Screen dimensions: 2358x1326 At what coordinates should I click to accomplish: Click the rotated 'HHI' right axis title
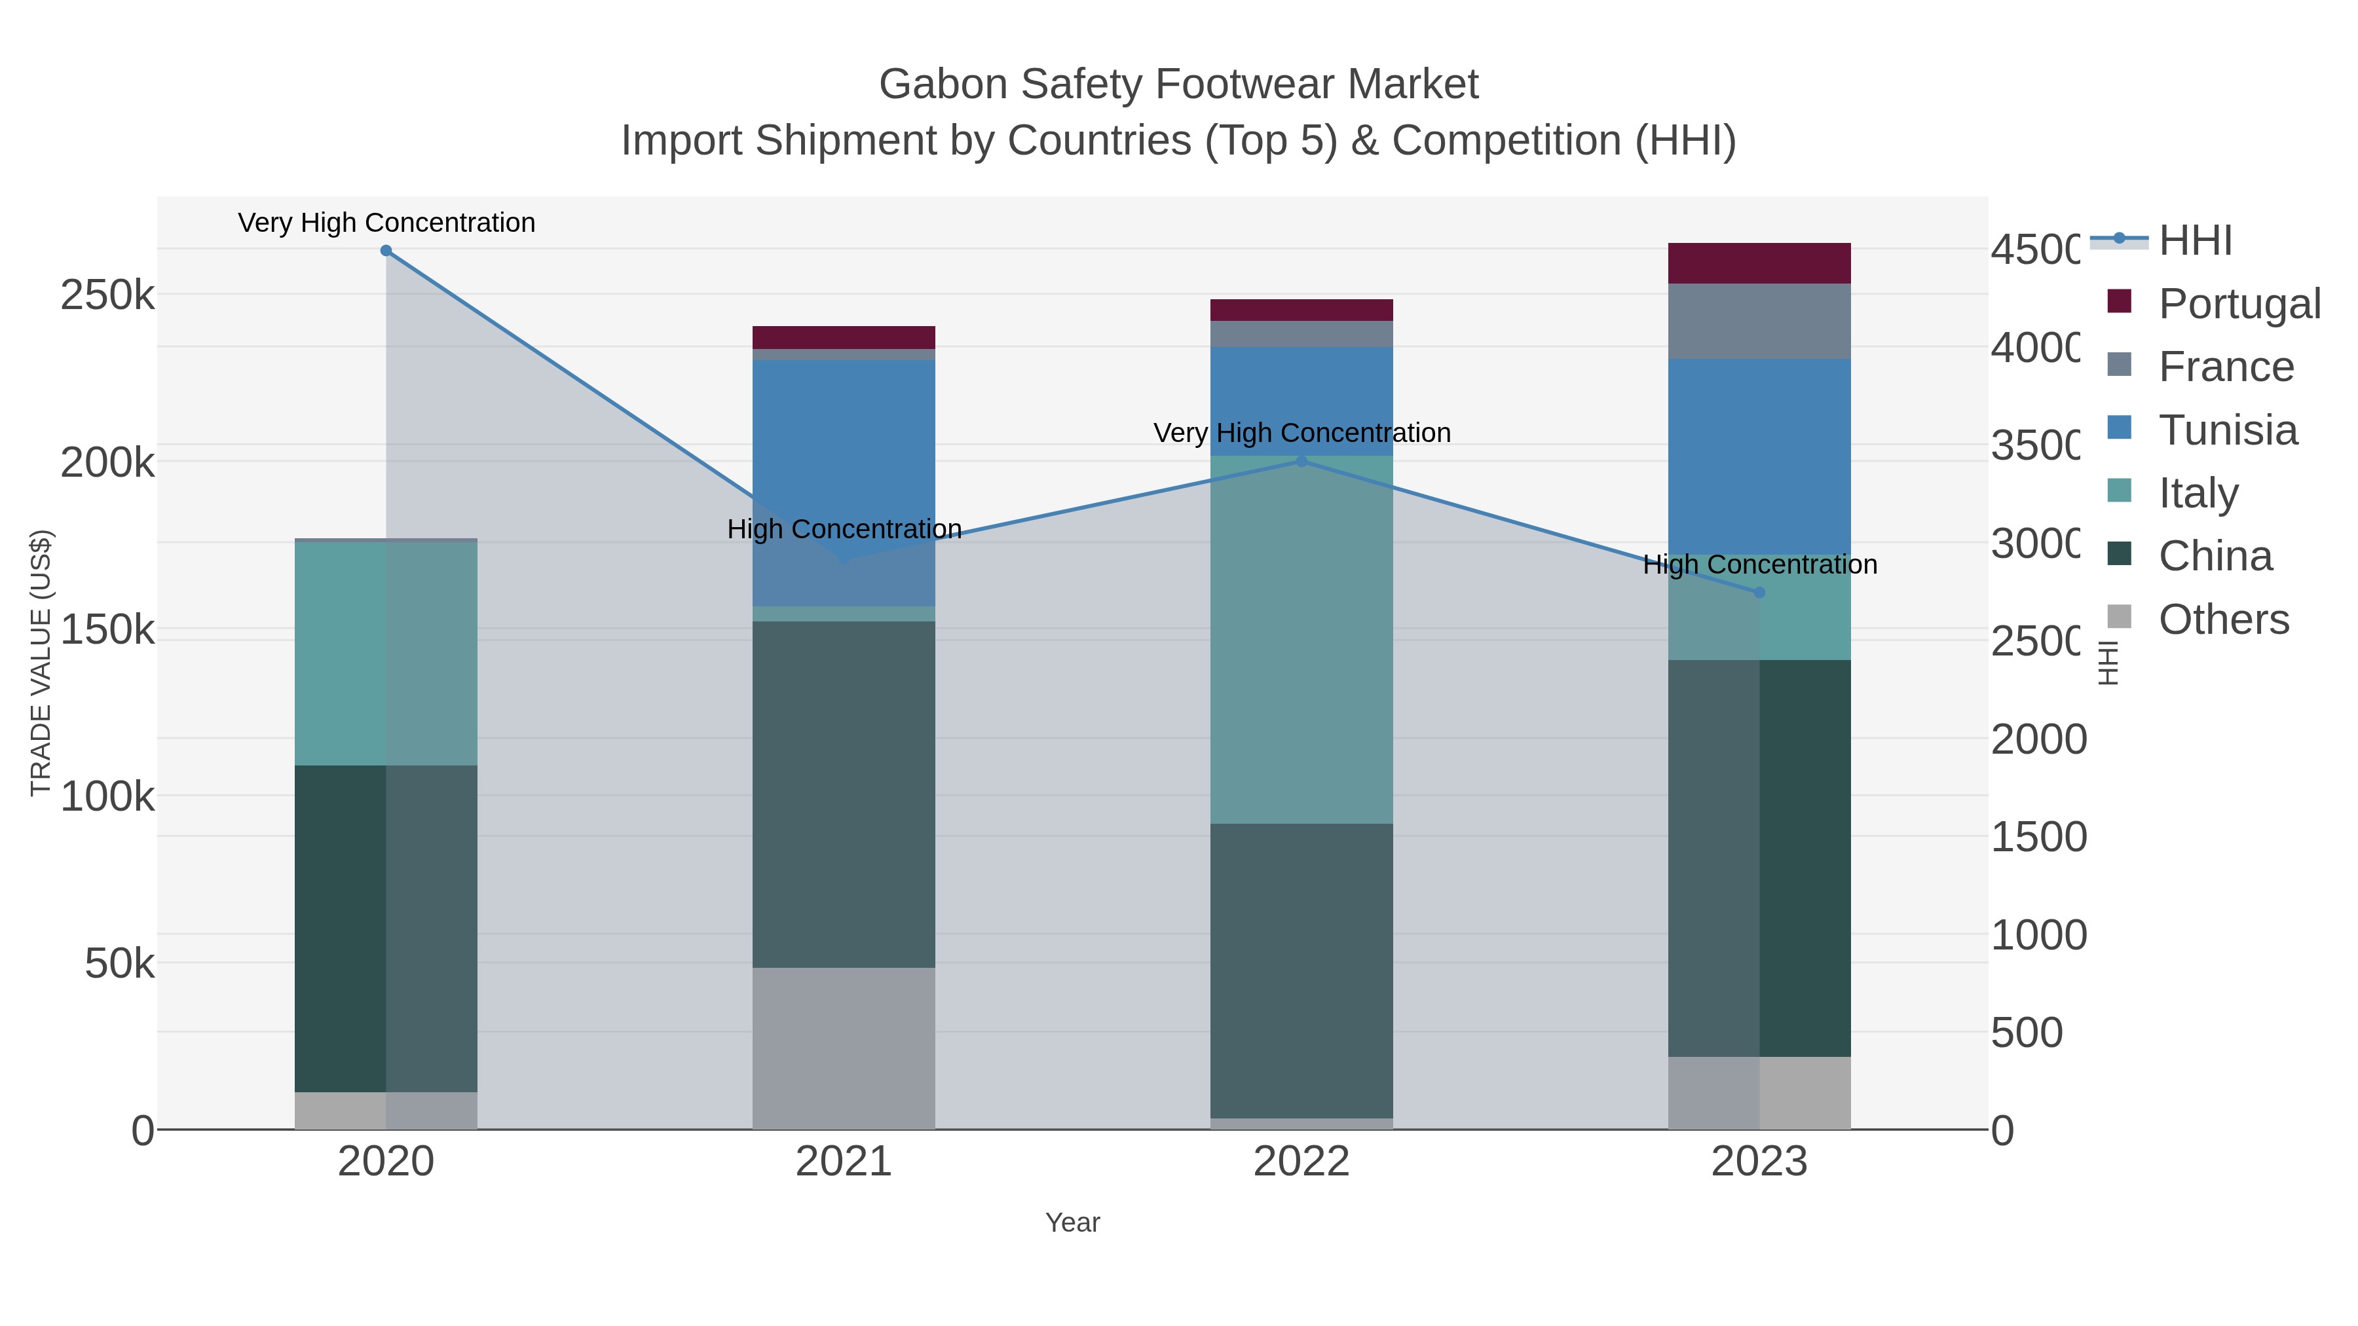2108,663
